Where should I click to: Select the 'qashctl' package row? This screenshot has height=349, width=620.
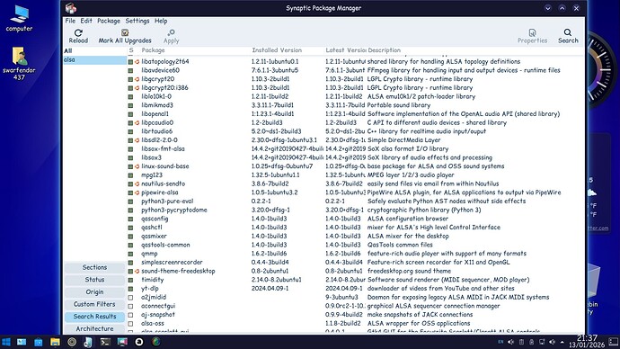[x=355, y=228]
